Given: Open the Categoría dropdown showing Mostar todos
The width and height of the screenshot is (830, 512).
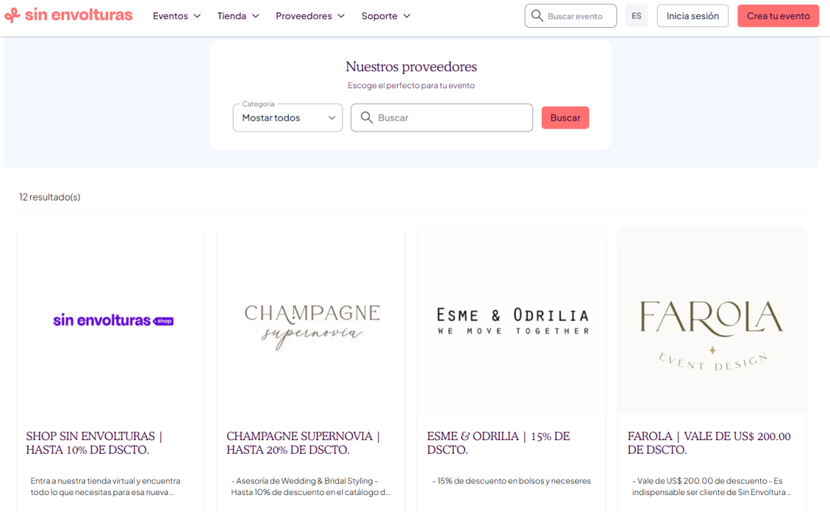Looking at the screenshot, I should 288,117.
